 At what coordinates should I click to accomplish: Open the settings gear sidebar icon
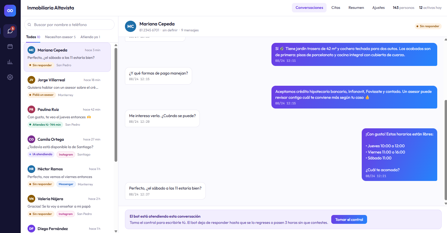(10, 77)
